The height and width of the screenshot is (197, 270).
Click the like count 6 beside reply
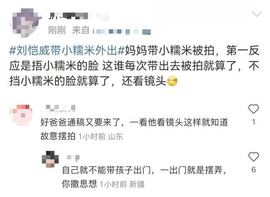254,170
